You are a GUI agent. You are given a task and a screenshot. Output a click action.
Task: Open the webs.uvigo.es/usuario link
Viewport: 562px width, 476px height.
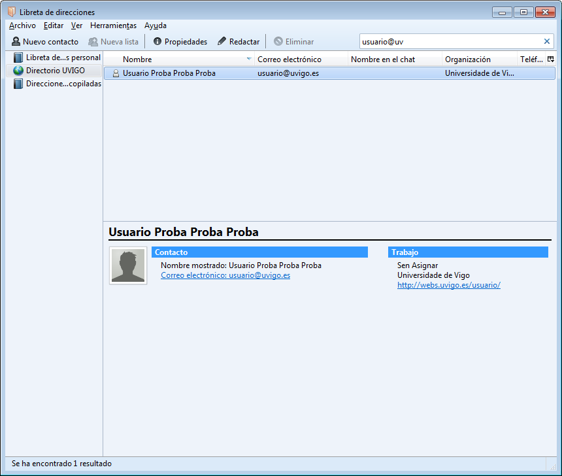(x=449, y=285)
